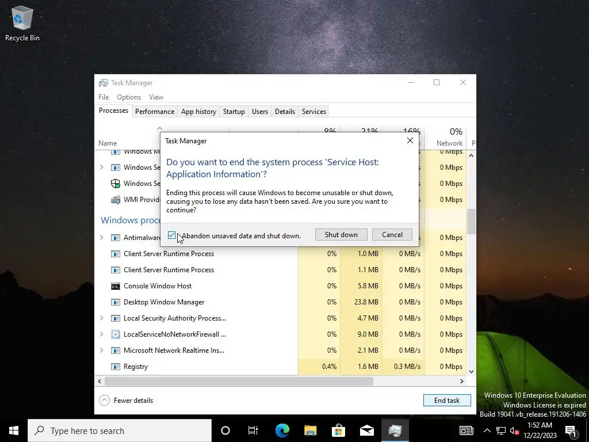Click the WMI Provider host icon
This screenshot has height=442, width=589.
116,200
